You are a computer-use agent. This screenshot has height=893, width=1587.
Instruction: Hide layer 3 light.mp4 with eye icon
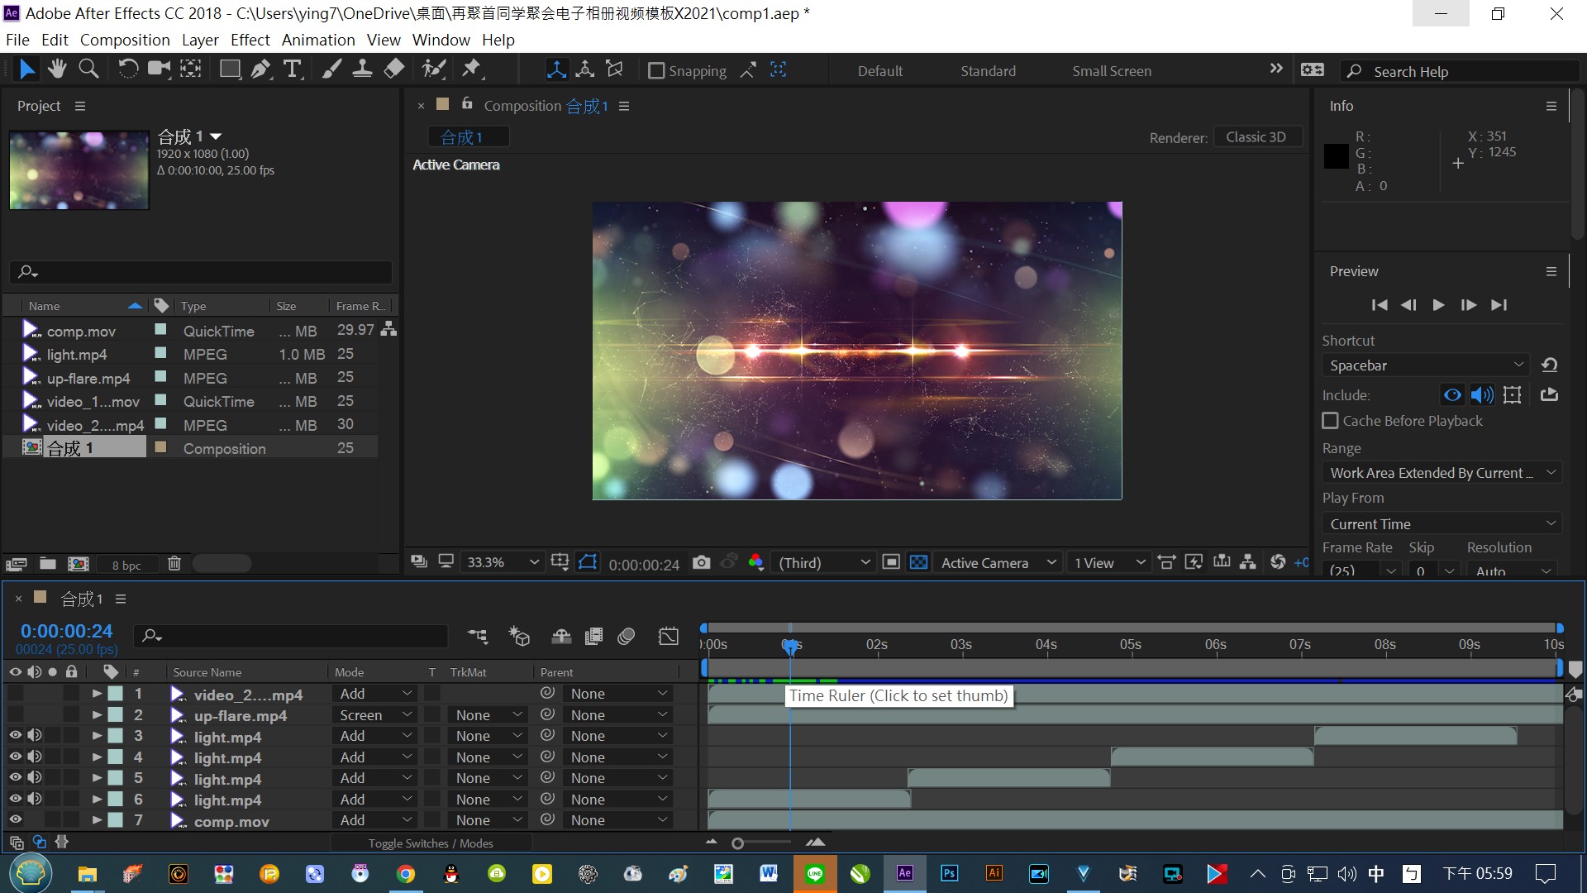(15, 735)
